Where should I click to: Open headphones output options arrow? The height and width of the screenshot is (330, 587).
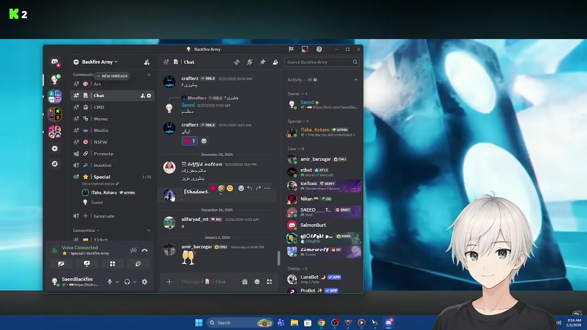134,282
